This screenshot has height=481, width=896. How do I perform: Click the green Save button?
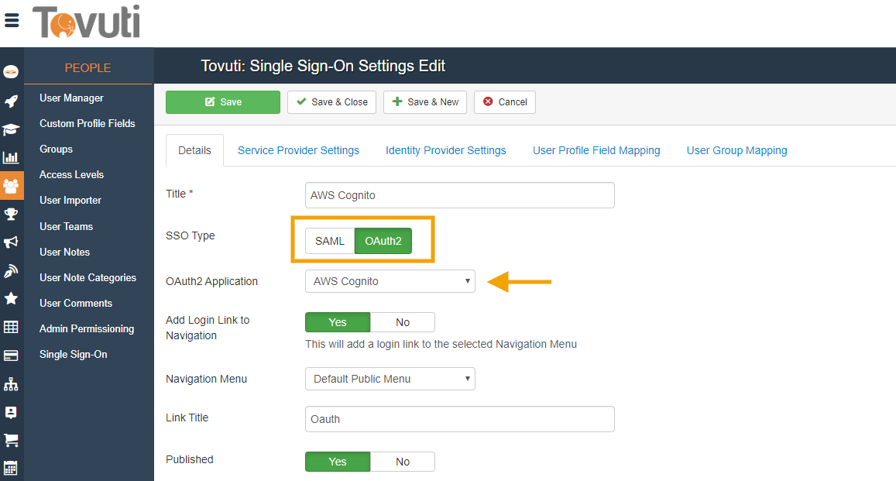click(x=223, y=102)
